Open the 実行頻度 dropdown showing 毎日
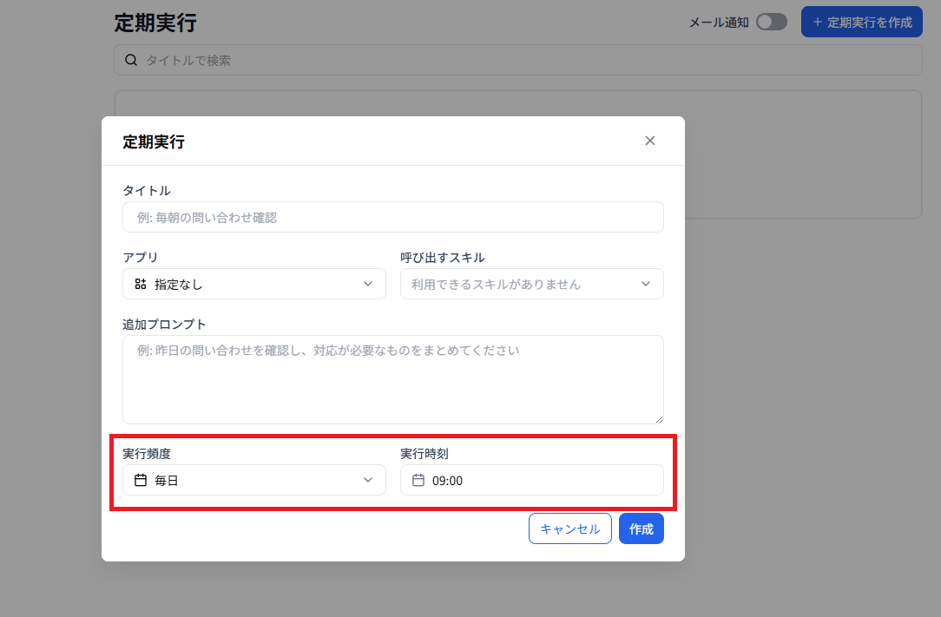This screenshot has width=941, height=617. (253, 480)
